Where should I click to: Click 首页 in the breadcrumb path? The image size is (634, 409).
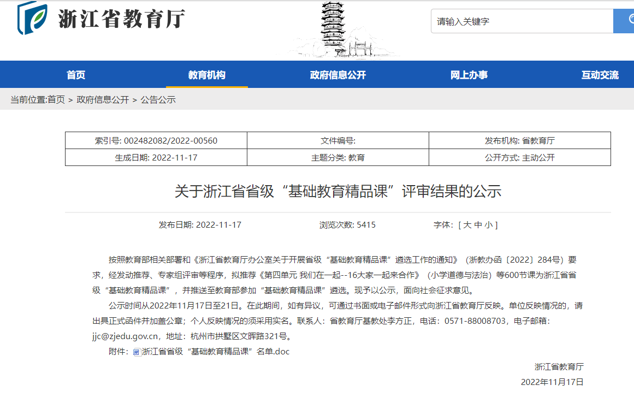56,100
